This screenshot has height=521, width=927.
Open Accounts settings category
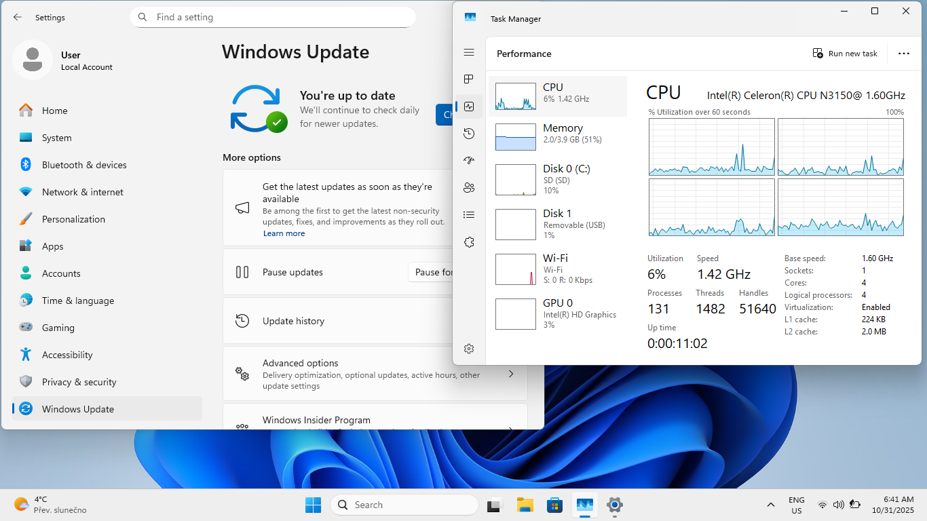pos(107,273)
